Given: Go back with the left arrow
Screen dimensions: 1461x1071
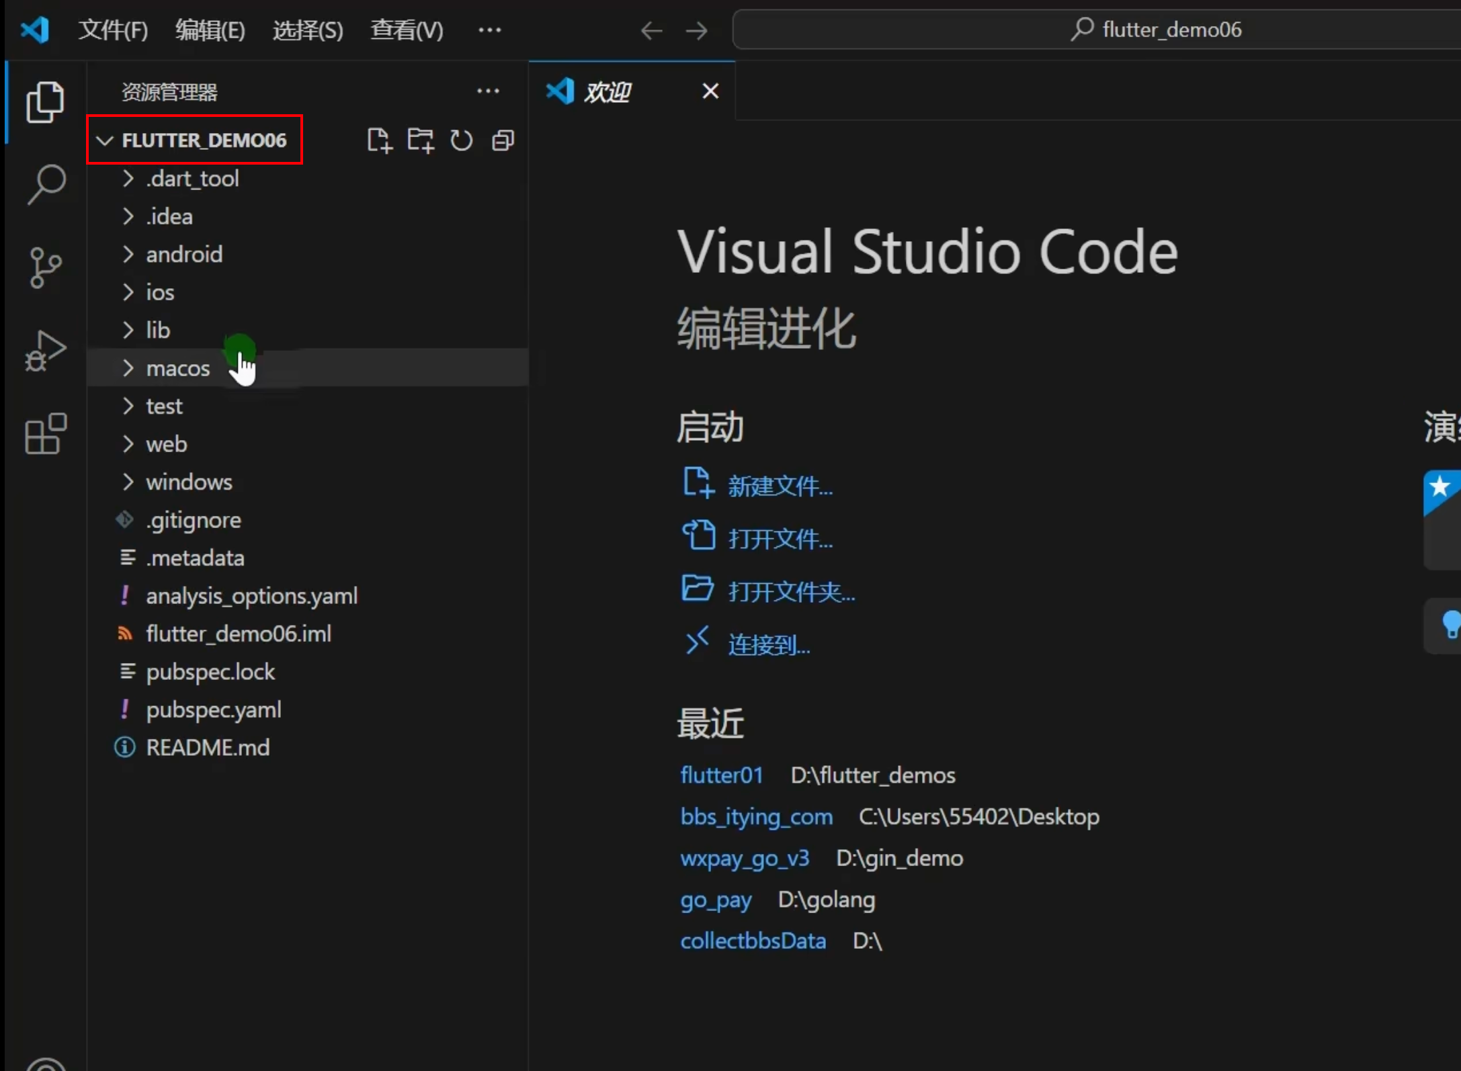Looking at the screenshot, I should (x=651, y=30).
